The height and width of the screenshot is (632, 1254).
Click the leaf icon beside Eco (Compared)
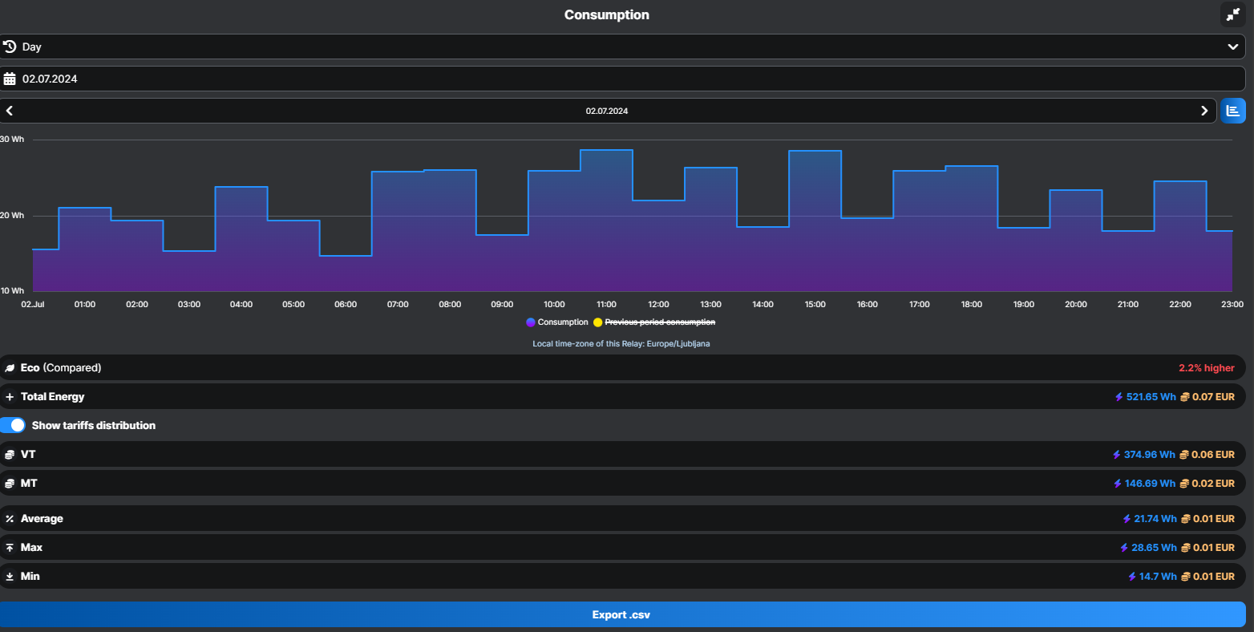[10, 368]
